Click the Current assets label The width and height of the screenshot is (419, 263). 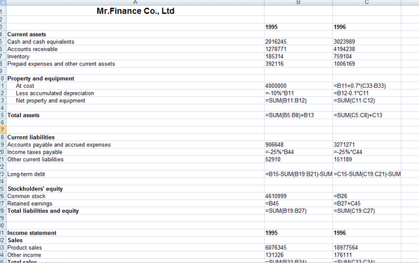tap(27, 34)
